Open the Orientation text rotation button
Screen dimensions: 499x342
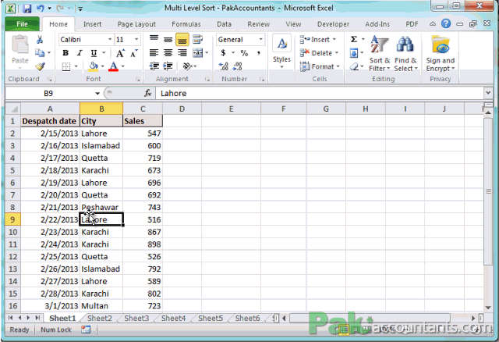(188, 66)
